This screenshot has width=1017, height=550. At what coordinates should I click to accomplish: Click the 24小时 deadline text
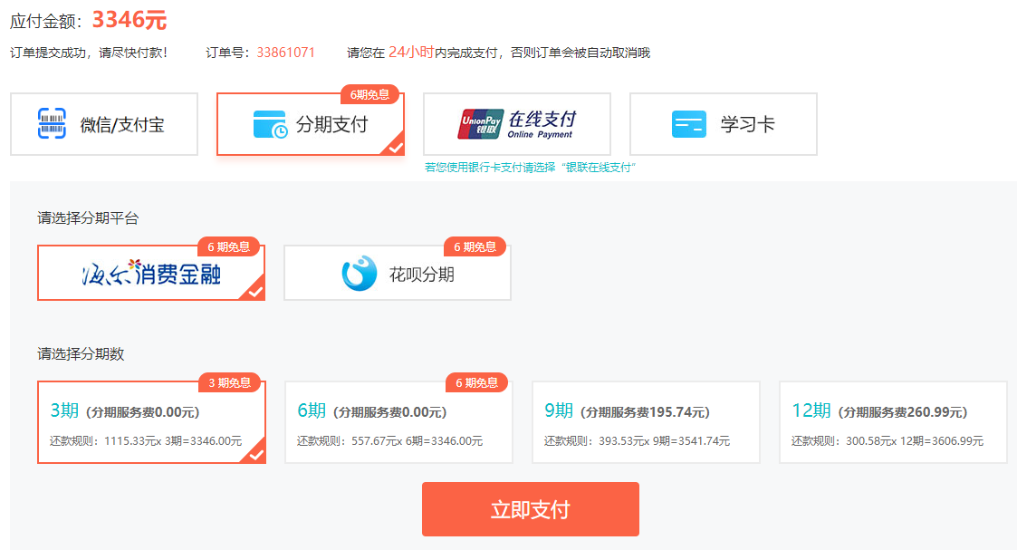411,52
